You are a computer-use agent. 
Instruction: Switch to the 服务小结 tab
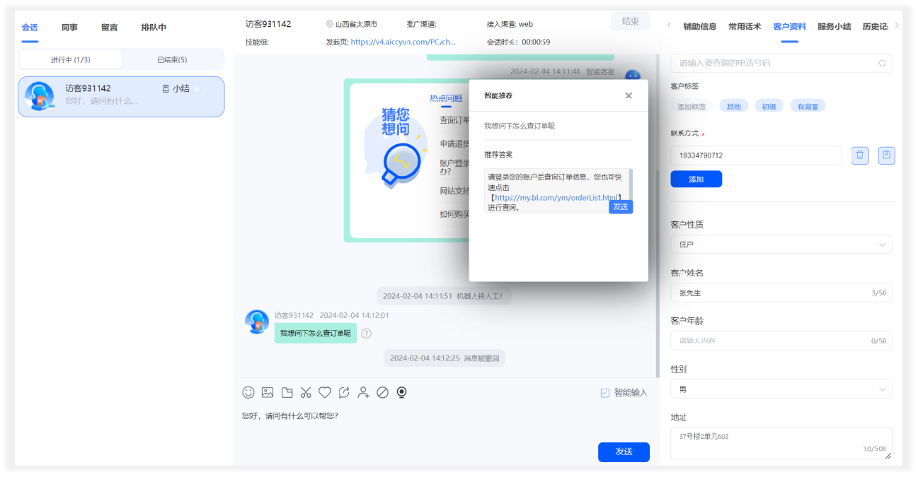tap(834, 27)
